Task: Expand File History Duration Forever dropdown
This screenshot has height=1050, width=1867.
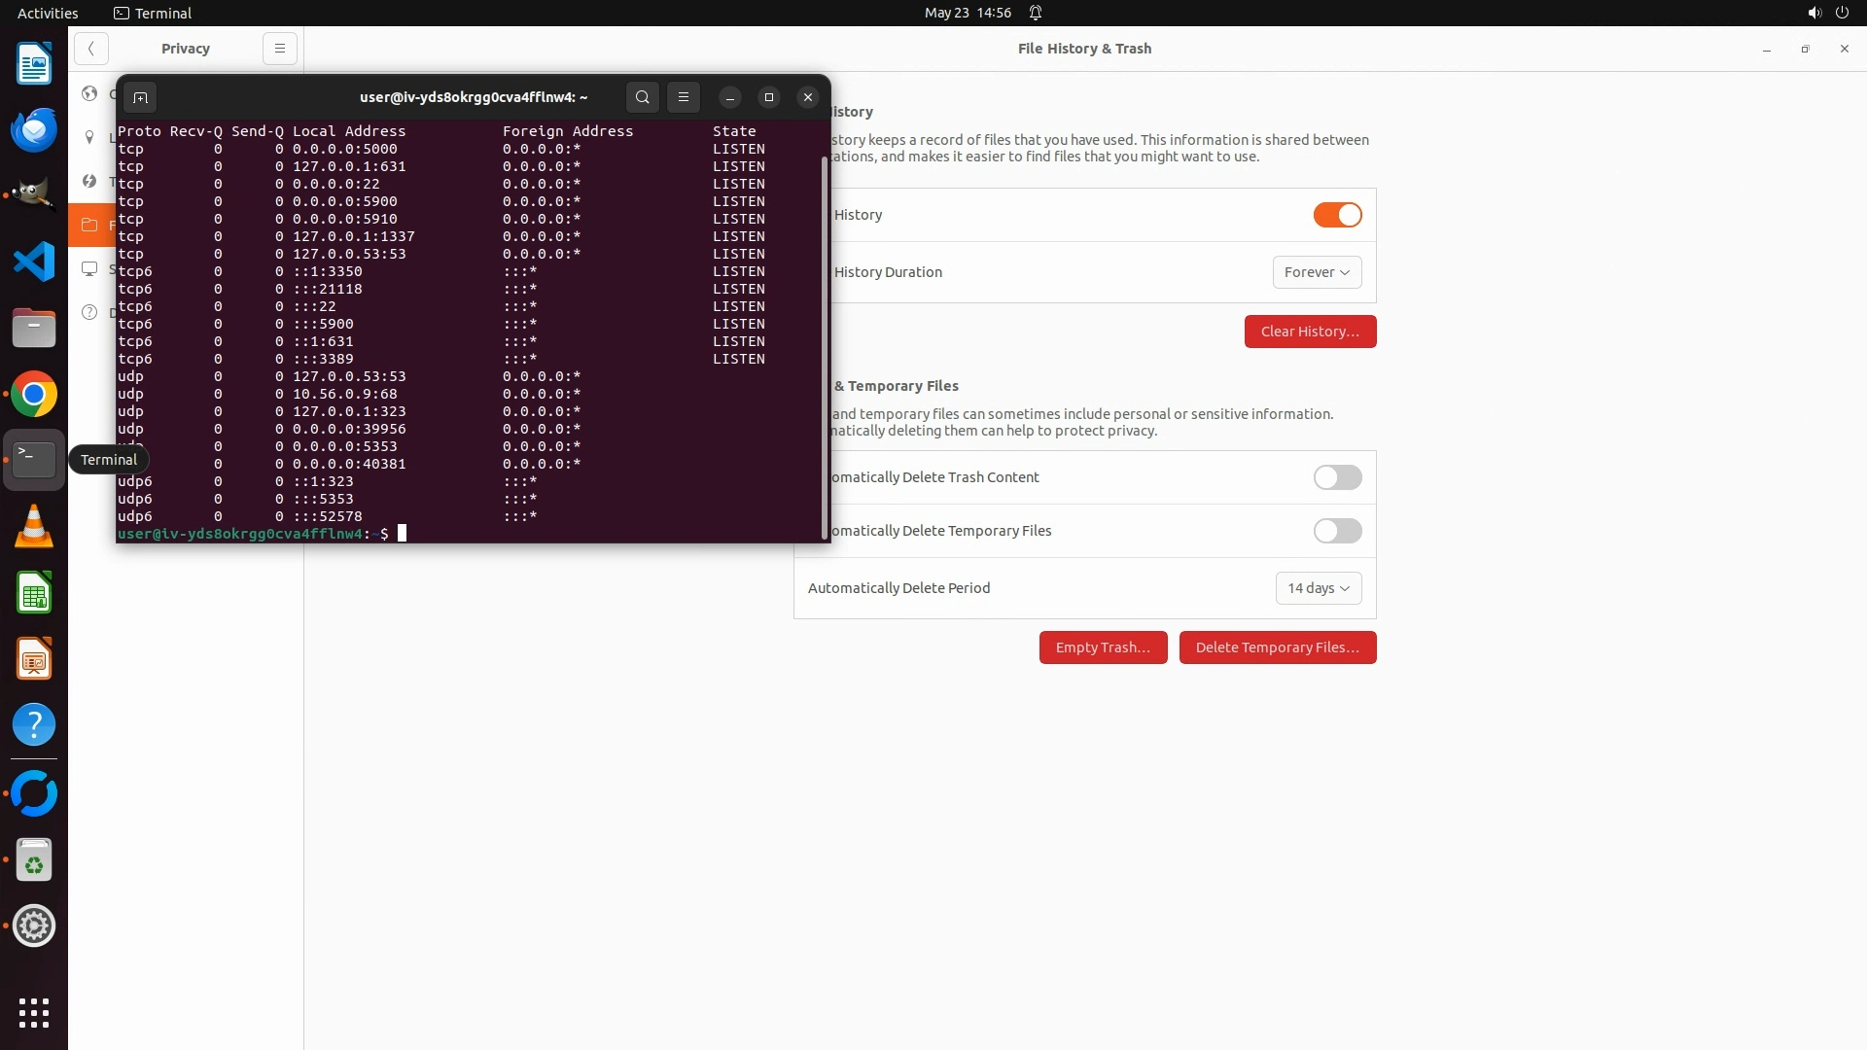Action: pyautogui.click(x=1317, y=272)
